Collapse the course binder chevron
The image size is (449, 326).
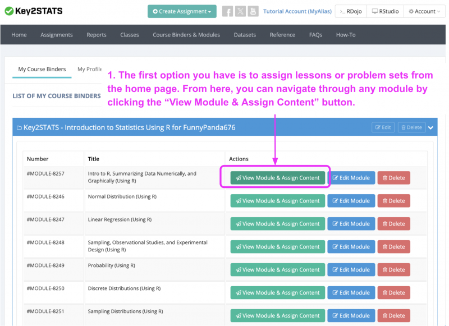(430, 128)
